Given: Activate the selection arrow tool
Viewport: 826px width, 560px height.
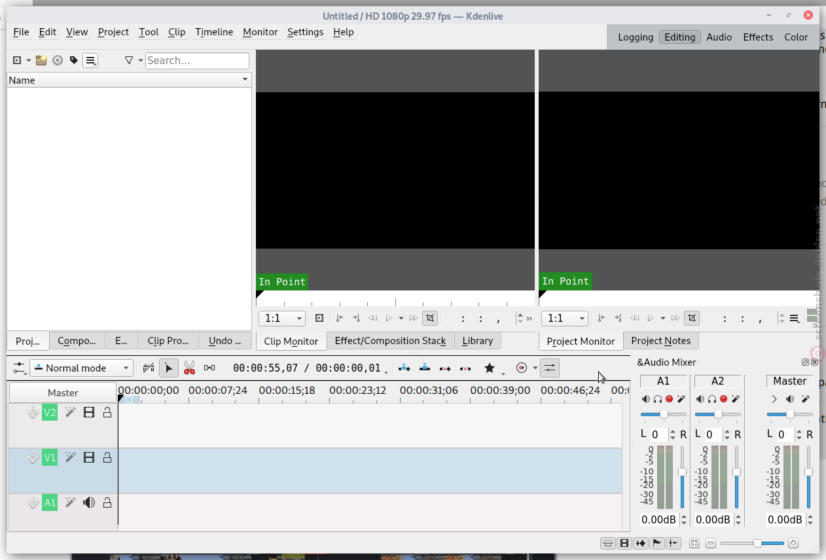Looking at the screenshot, I should [x=169, y=368].
